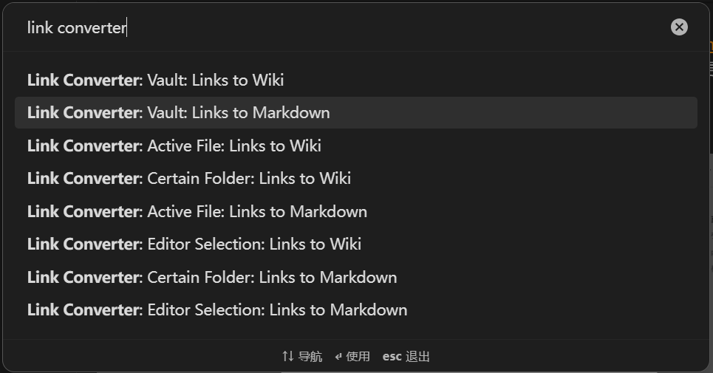Click the up-down arrows navigation icon
Screen dimensions: 713x373
click(288, 357)
